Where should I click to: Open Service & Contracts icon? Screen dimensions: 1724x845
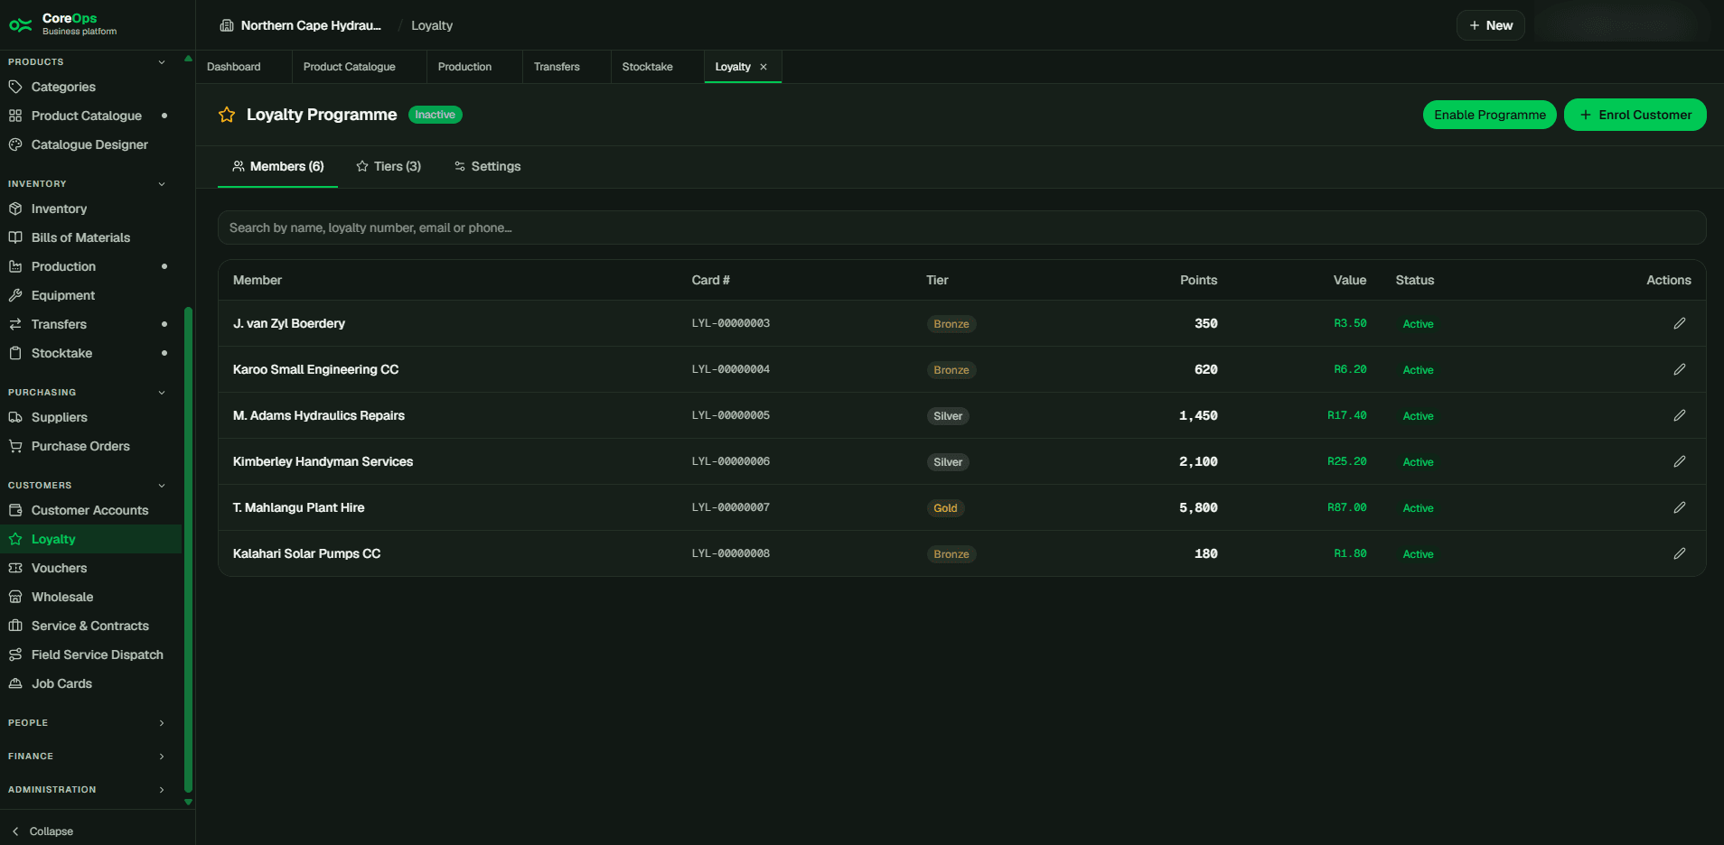coord(15,626)
